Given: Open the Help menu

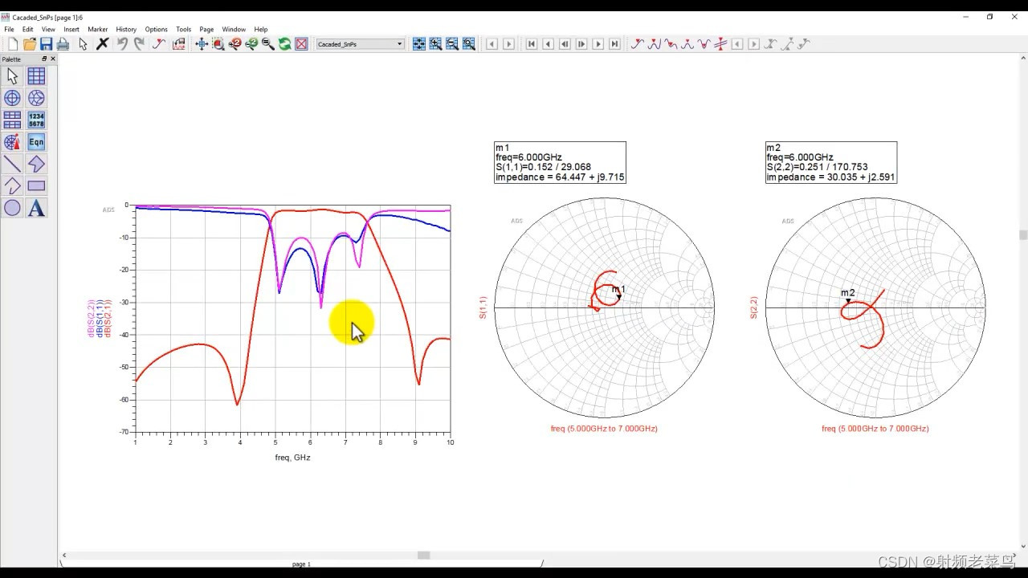Looking at the screenshot, I should click(x=261, y=30).
